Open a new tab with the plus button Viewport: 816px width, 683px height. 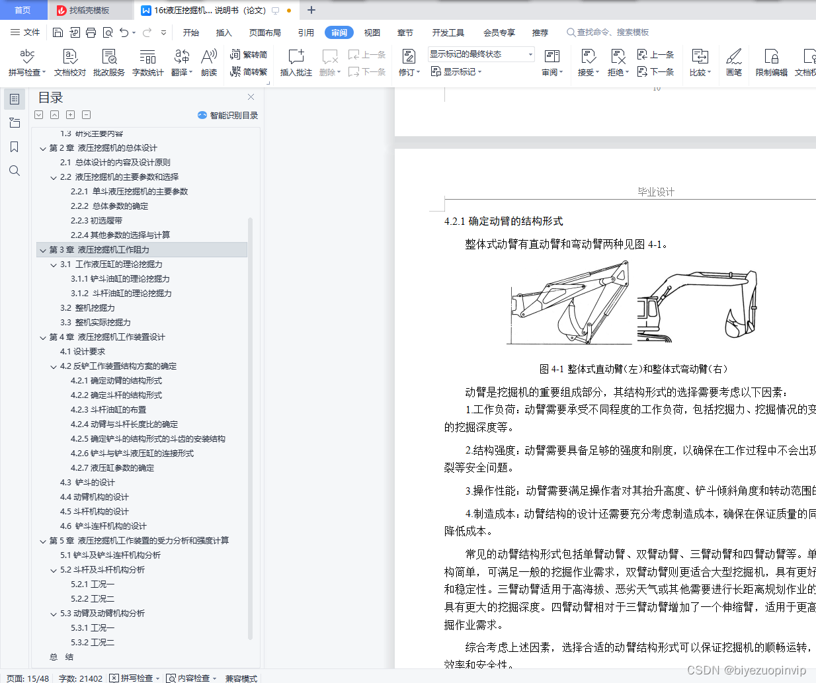[x=311, y=10]
